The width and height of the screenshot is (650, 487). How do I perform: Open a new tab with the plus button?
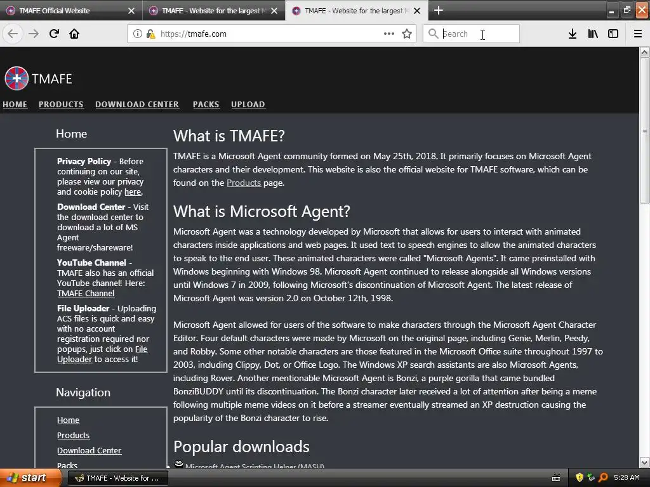pos(438,10)
